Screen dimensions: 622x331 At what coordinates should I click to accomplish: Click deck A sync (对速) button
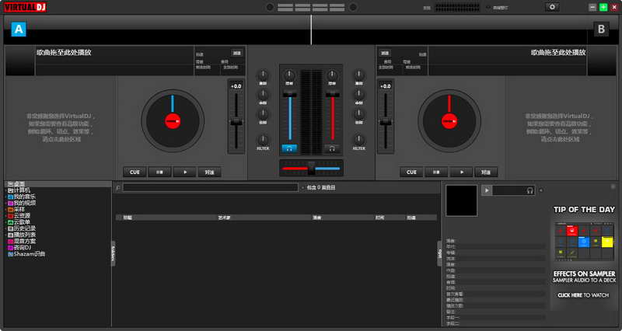(209, 172)
